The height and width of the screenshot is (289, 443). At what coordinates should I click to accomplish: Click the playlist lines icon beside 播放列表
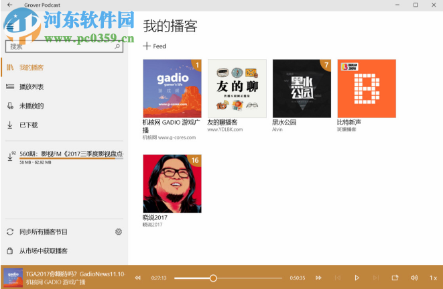(x=10, y=86)
